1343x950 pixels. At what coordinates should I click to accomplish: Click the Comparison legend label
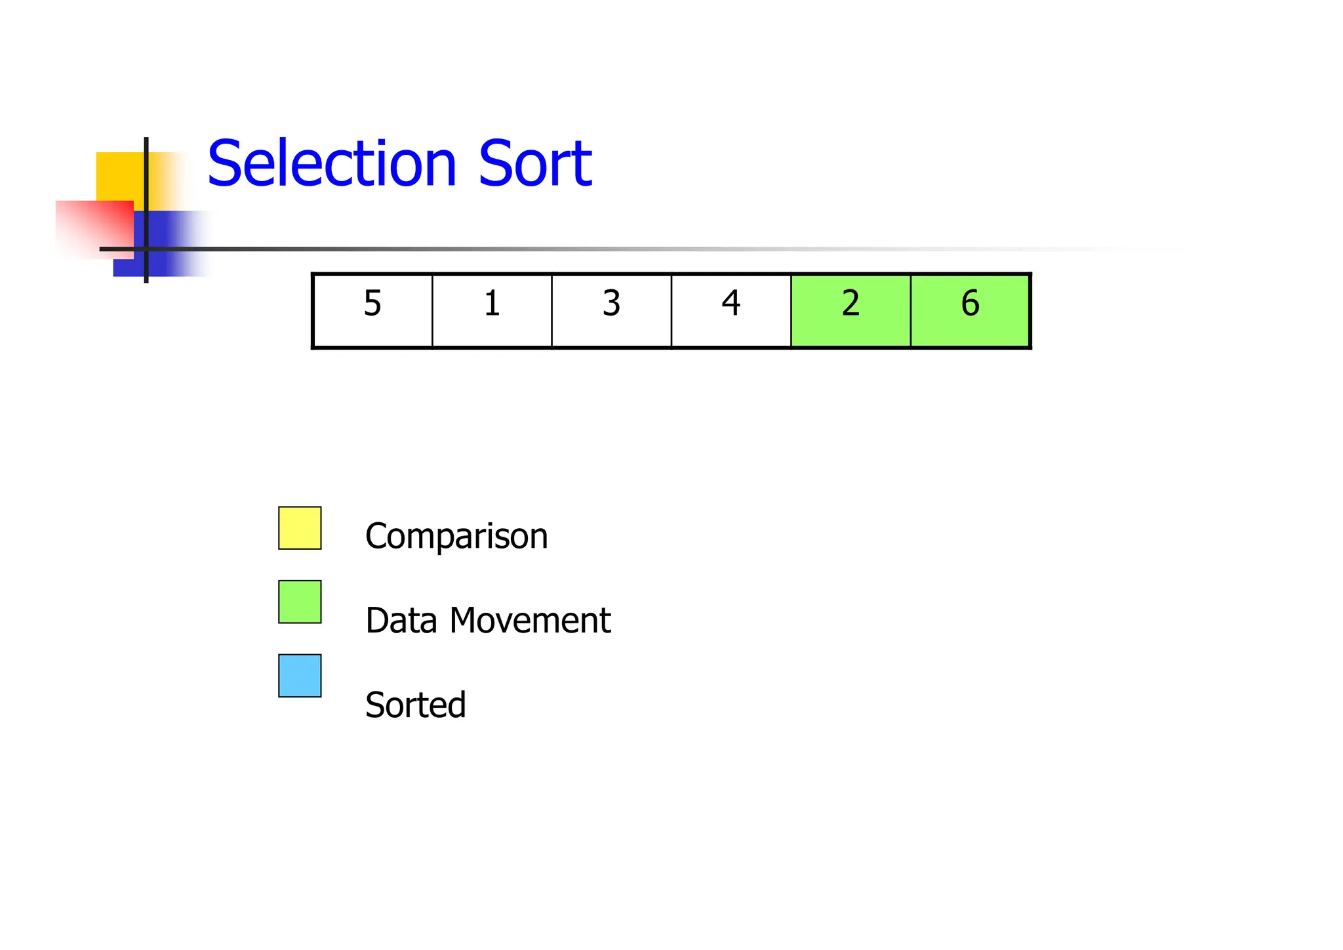(x=456, y=536)
